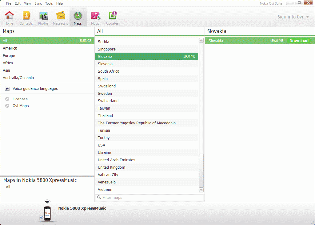The width and height of the screenshot is (315, 225).
Task: Select Switzerland in the country list
Action: 108,101
